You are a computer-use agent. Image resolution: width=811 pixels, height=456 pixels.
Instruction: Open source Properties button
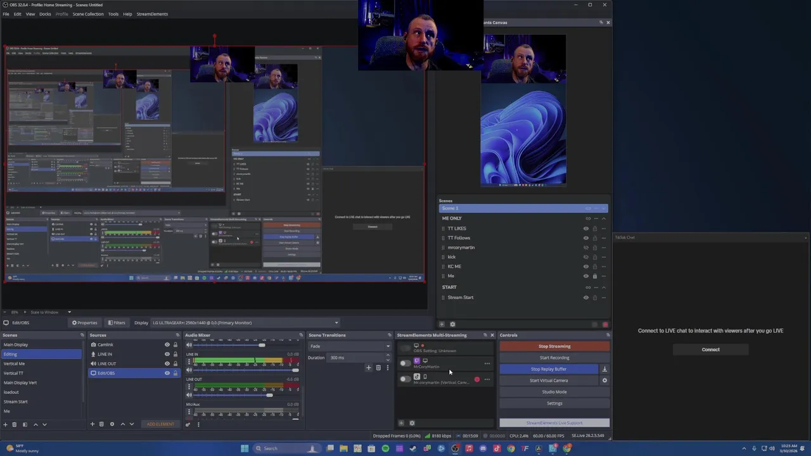tap(84, 323)
